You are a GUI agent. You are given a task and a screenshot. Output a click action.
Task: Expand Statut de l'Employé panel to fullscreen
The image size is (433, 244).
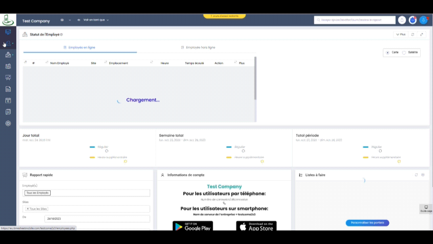[421, 35]
